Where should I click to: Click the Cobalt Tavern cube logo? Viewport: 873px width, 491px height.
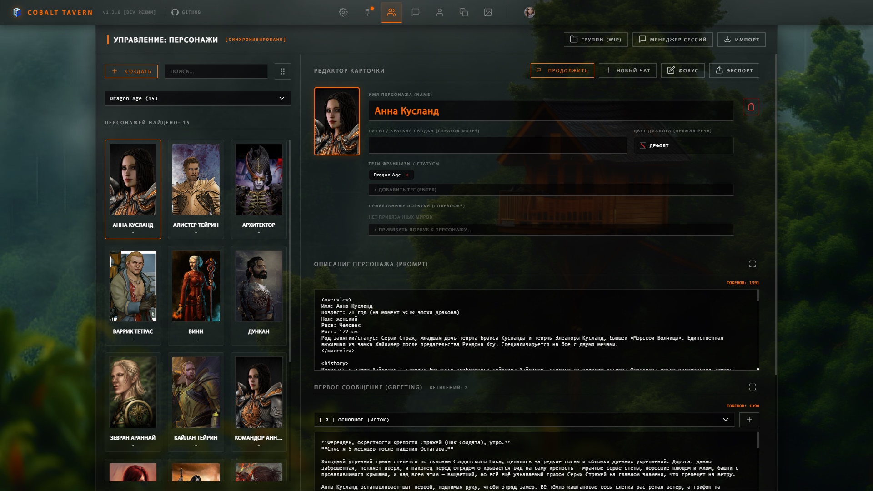(x=17, y=12)
